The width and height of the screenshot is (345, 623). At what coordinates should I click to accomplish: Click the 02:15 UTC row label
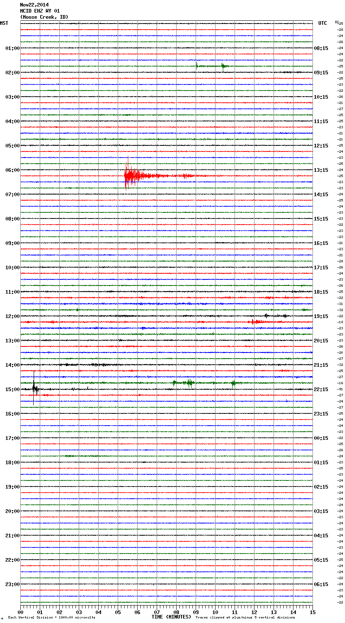321,487
